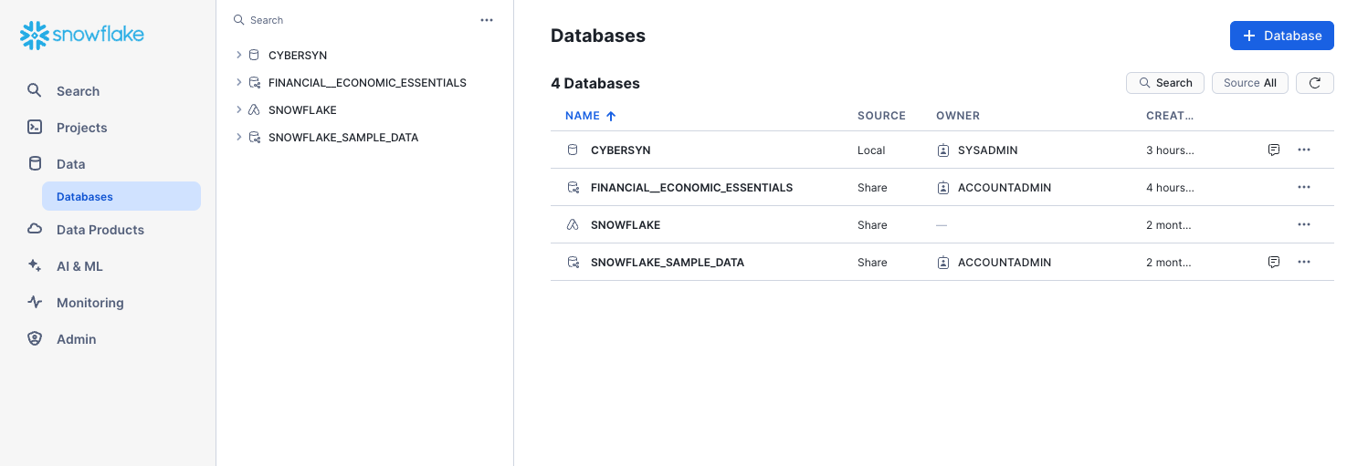
Task: Click the SYSADMIN owner text
Action: coord(987,150)
